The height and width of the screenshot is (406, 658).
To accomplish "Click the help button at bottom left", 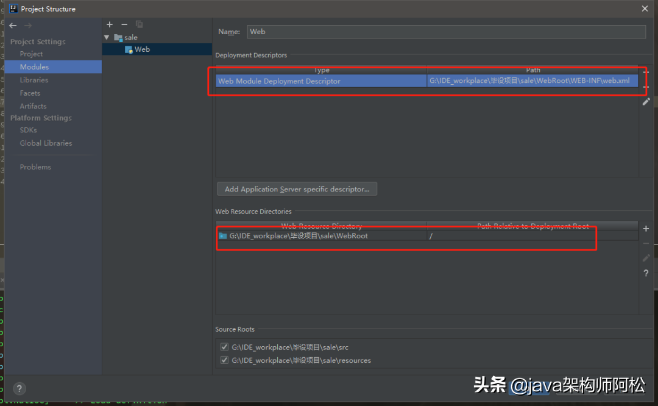I will (x=19, y=388).
